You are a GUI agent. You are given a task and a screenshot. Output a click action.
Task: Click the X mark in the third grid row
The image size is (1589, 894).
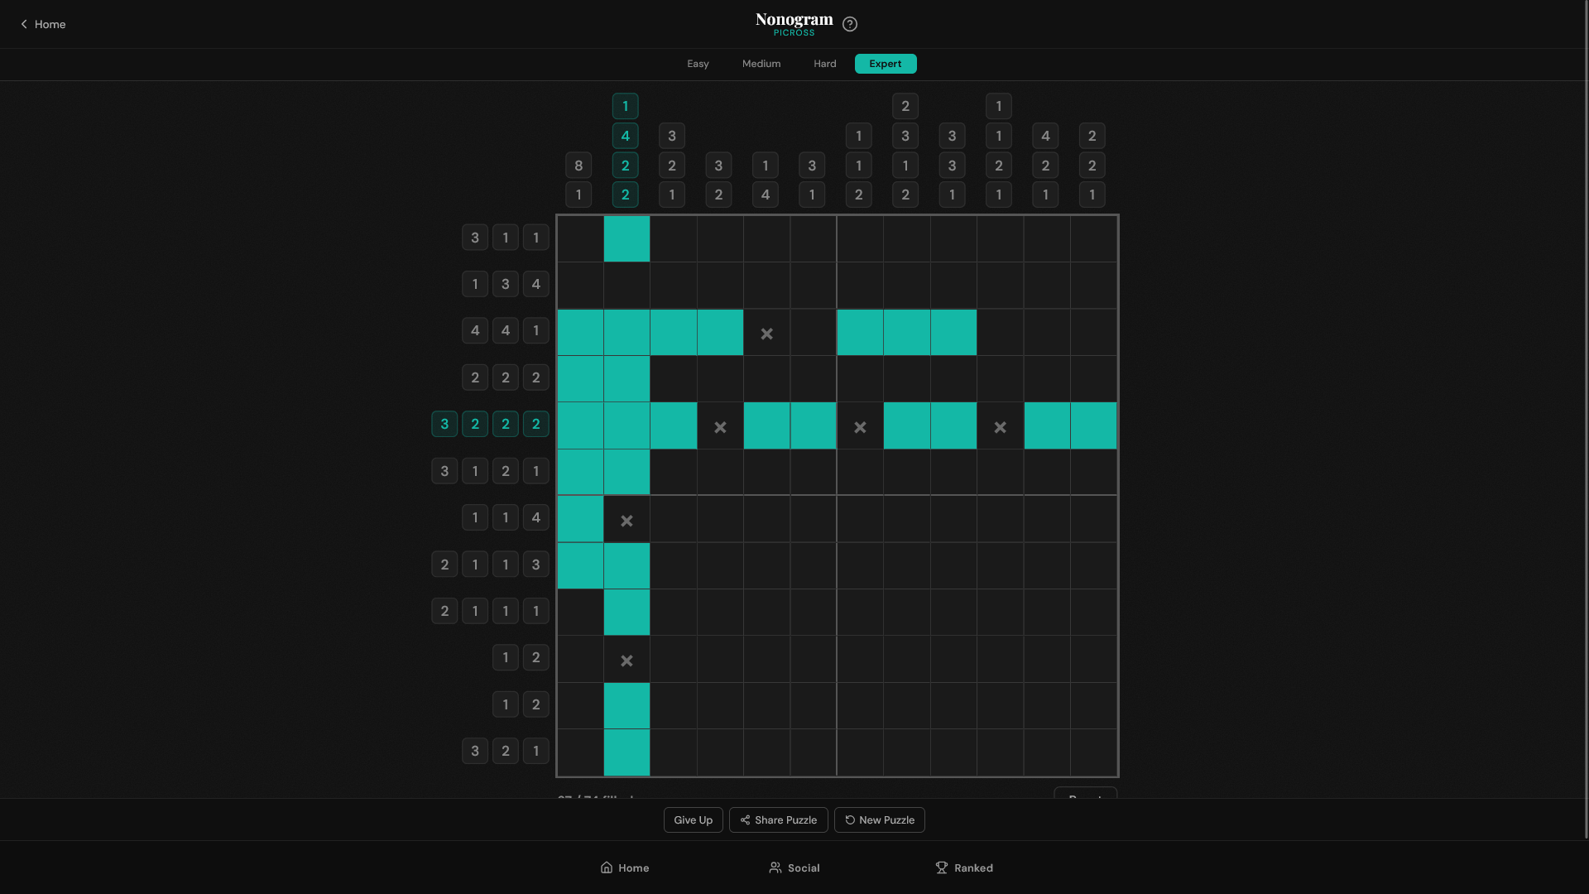coord(766,334)
